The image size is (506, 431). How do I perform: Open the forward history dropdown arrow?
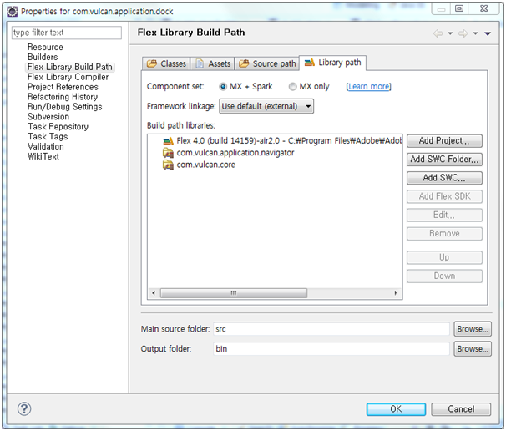coord(475,33)
